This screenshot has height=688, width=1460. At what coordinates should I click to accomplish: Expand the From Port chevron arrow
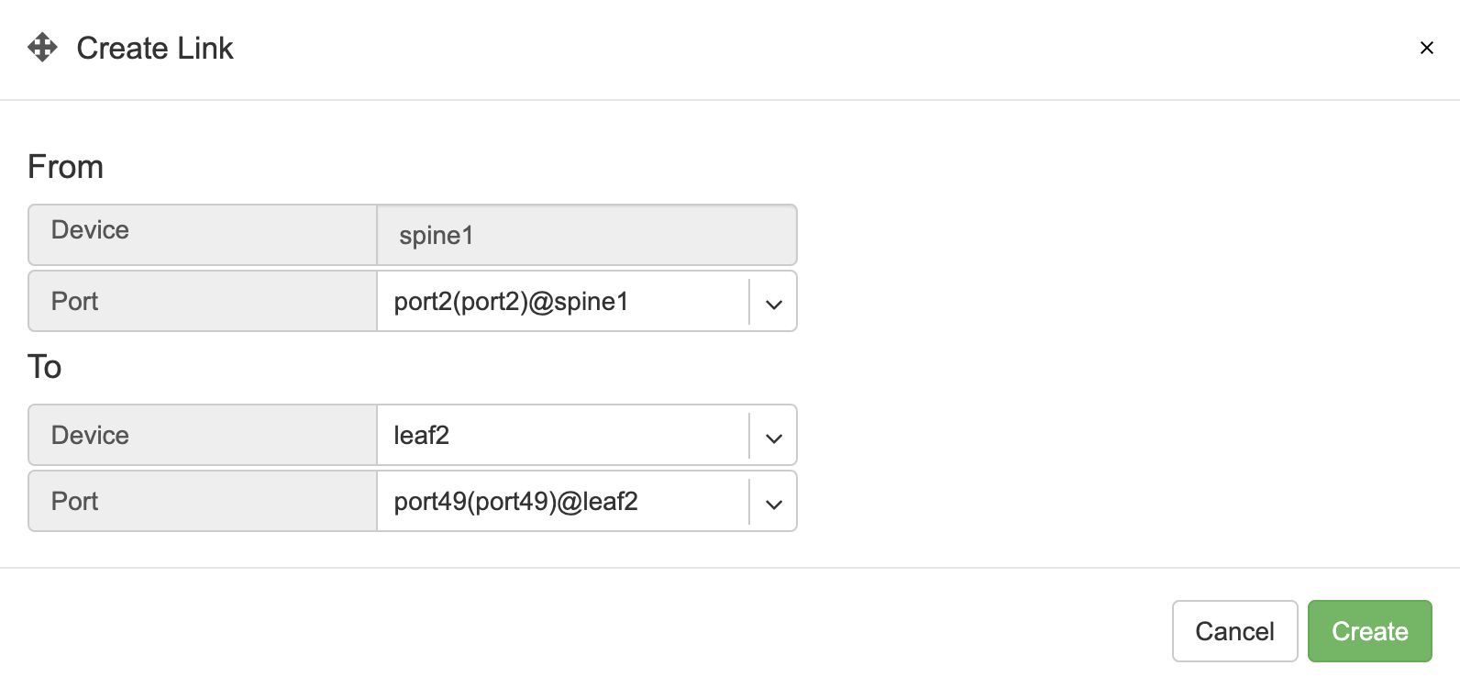click(x=773, y=304)
